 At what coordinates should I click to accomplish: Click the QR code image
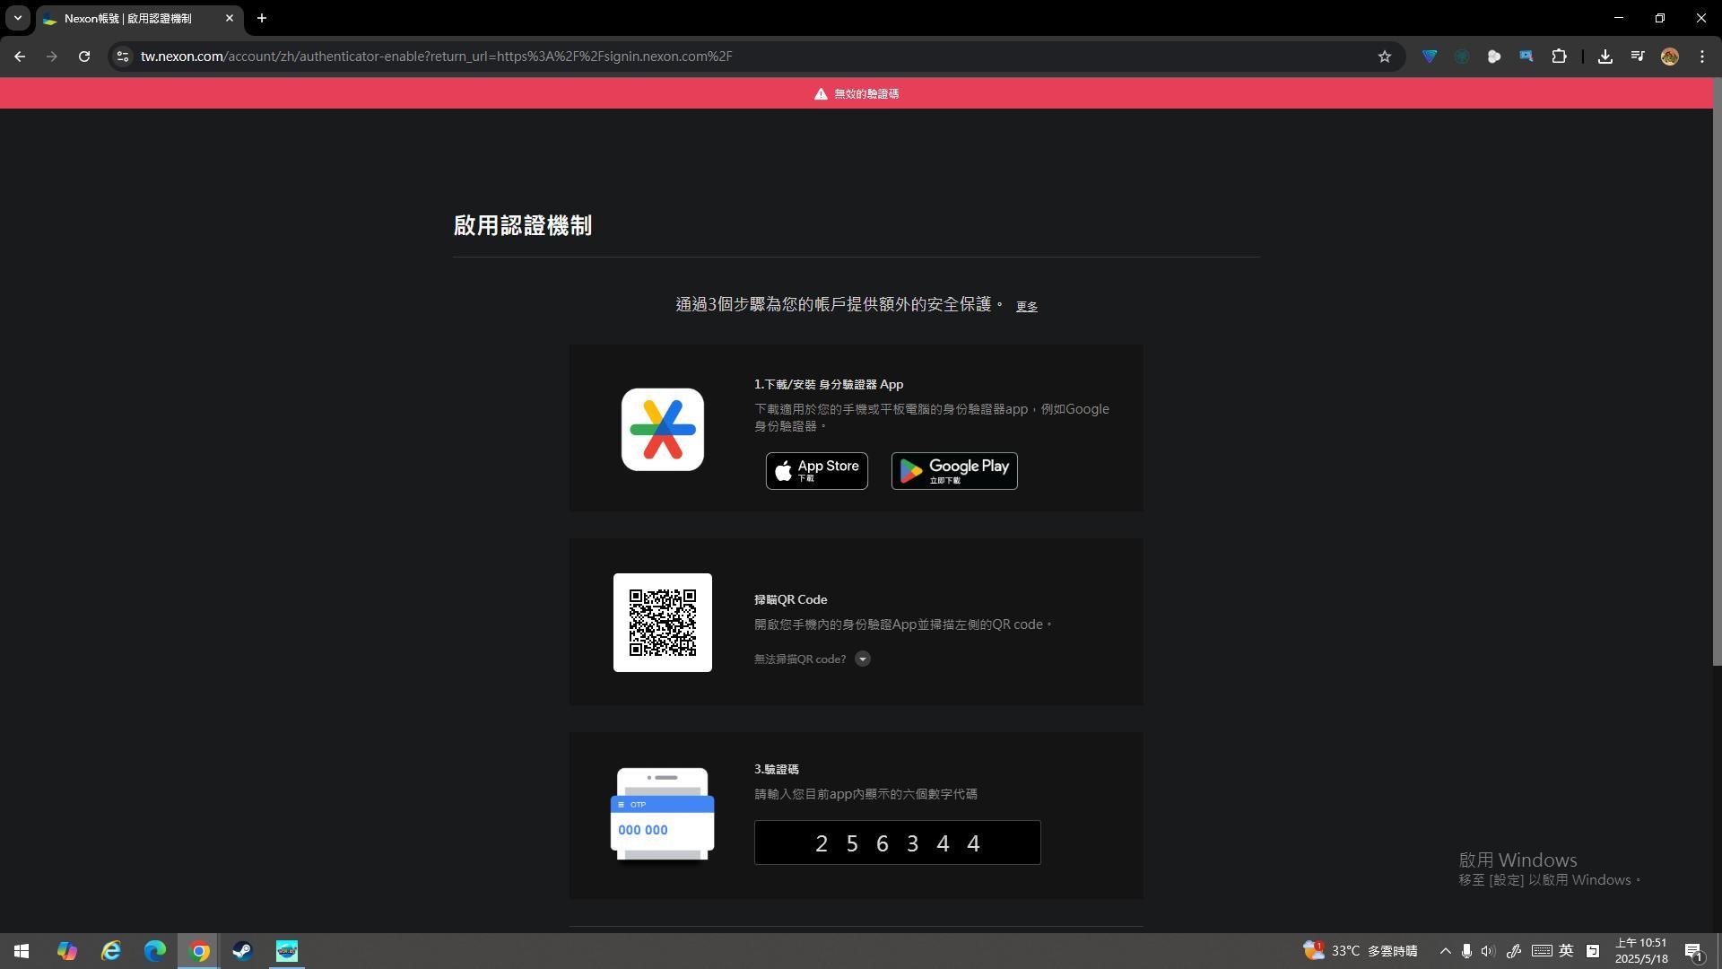click(x=662, y=622)
